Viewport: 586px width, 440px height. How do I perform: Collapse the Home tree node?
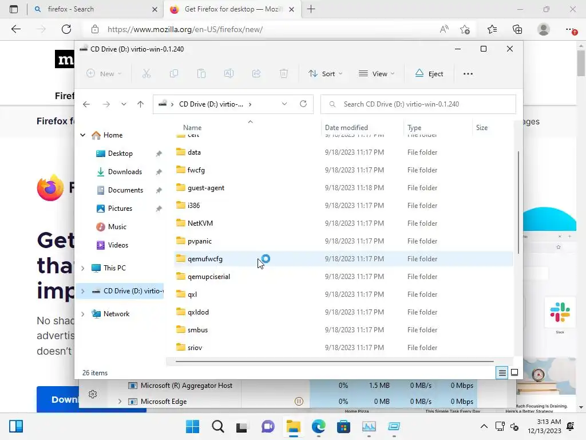pyautogui.click(x=82, y=135)
